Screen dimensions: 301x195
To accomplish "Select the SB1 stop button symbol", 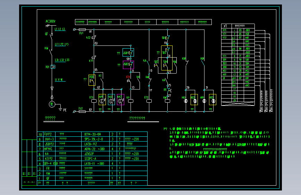I will click(168, 38).
